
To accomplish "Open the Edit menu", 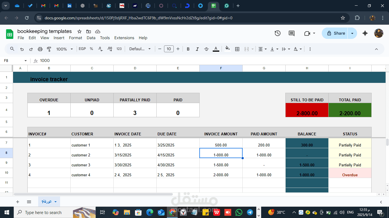I will 32,38.
